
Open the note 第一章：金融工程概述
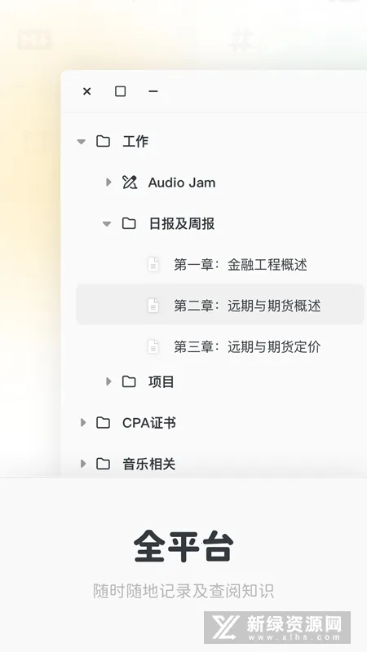click(x=241, y=264)
